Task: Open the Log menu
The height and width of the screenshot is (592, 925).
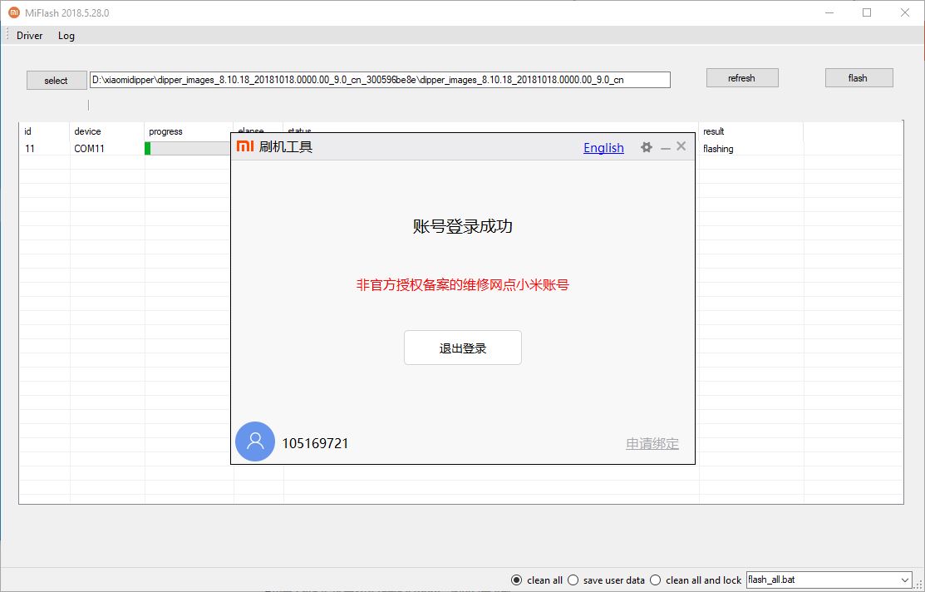Action: pyautogui.click(x=66, y=36)
